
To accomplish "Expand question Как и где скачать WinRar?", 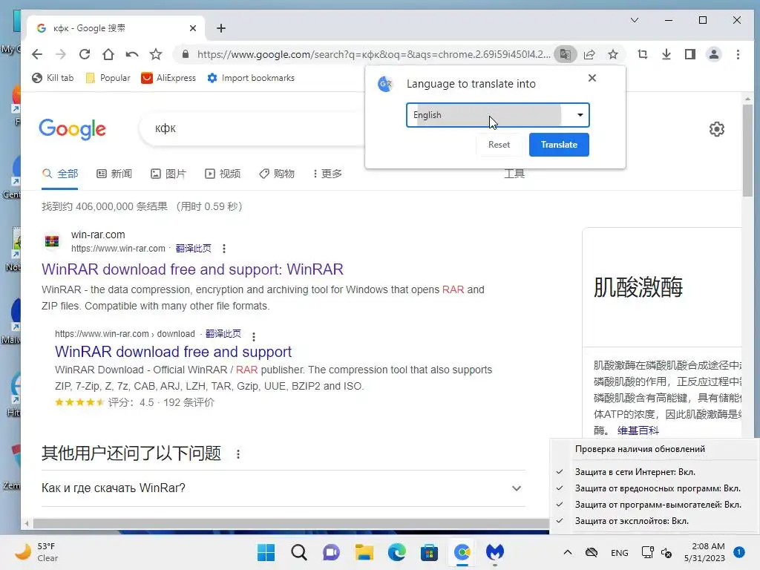I will 284,488.
